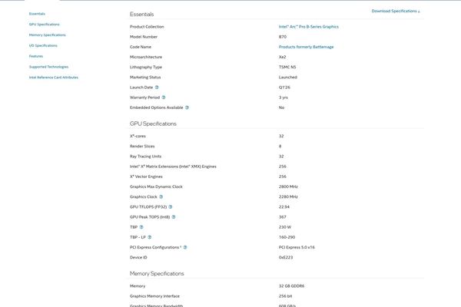Open the Launch Date info tooltip icon
This screenshot has width=461, height=307.
(x=157, y=87)
